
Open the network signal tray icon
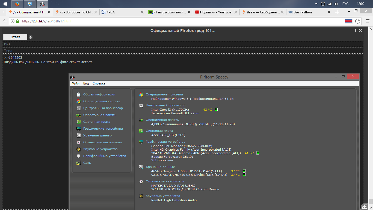pos(330,4)
